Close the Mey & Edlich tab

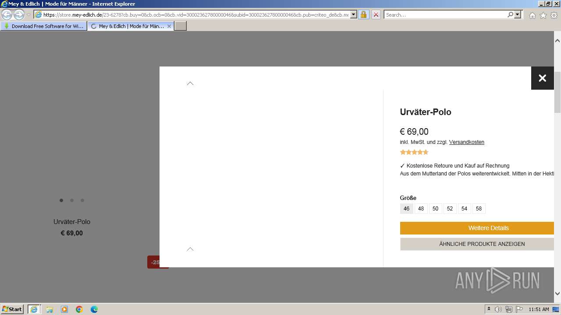pos(169,26)
